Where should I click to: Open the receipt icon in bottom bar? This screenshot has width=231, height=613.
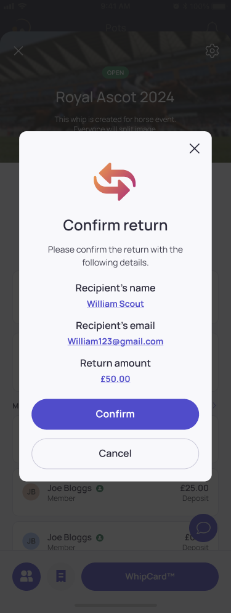(x=60, y=576)
